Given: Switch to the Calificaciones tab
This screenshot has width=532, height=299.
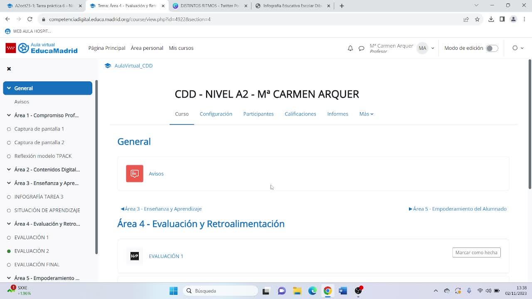Looking at the screenshot, I should [x=300, y=114].
